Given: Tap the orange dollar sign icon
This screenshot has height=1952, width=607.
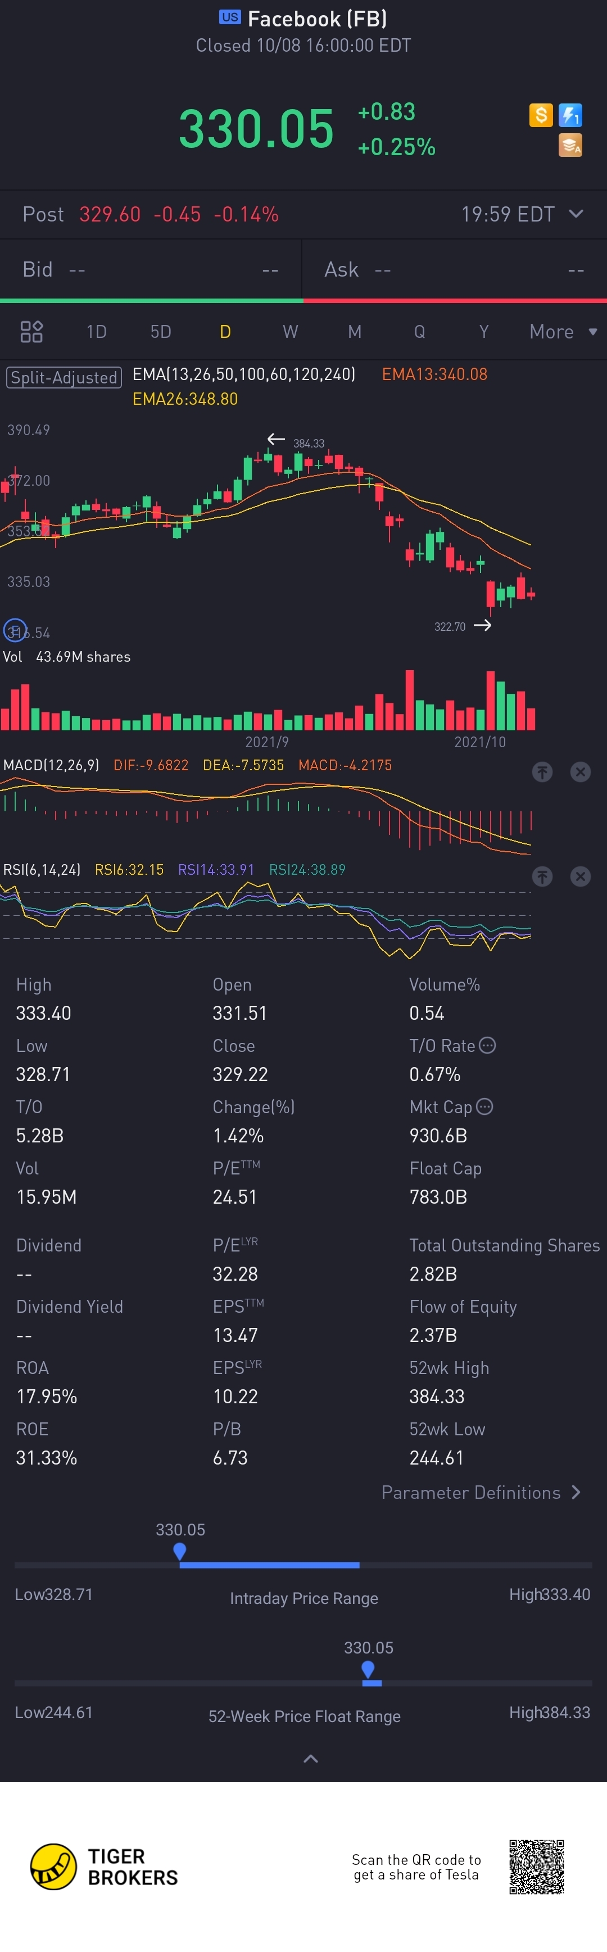Looking at the screenshot, I should pyautogui.click(x=540, y=115).
